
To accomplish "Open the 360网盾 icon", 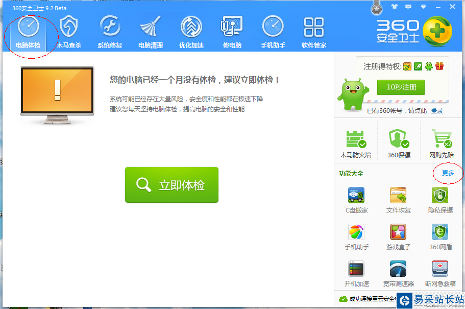I will (440, 237).
